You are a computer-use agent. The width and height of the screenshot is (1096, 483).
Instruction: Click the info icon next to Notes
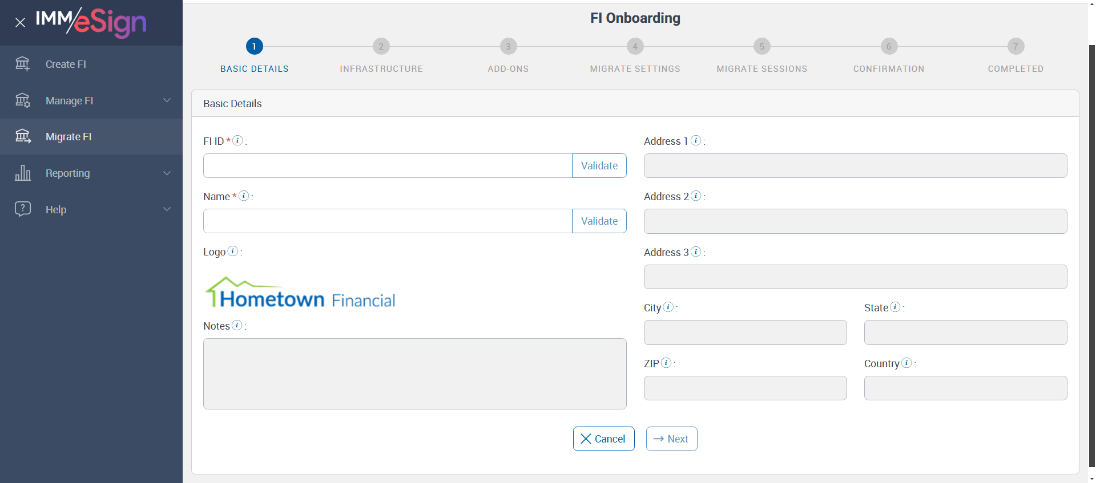click(237, 325)
